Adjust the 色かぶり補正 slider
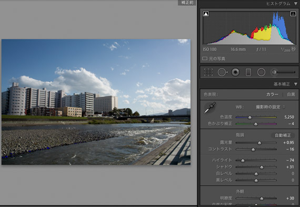The width and height of the screenshot is (300, 207). coord(256,124)
